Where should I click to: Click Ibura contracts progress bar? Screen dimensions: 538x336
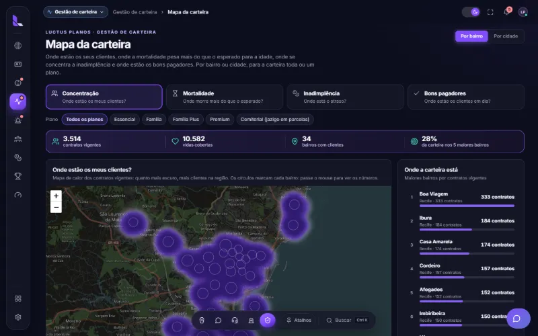coord(467,230)
